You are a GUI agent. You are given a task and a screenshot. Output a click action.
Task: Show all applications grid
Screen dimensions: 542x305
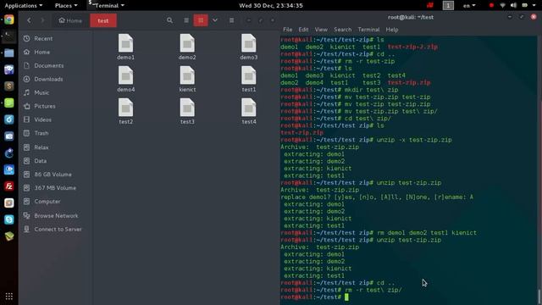(9, 297)
